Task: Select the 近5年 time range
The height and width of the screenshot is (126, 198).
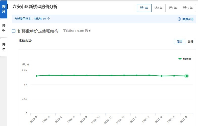Action: [173, 8]
